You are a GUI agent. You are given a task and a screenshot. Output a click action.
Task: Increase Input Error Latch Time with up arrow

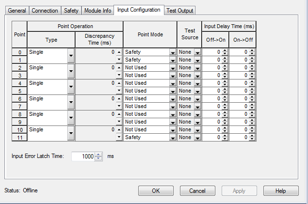tap(98, 155)
